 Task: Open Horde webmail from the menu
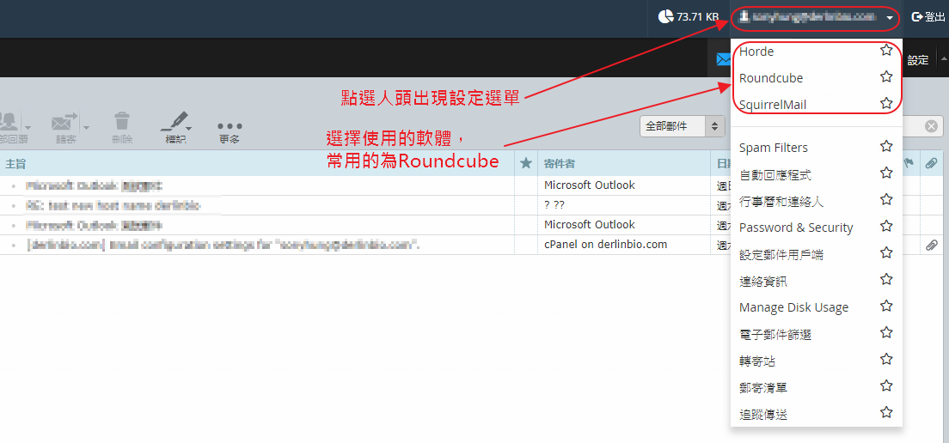click(x=756, y=52)
